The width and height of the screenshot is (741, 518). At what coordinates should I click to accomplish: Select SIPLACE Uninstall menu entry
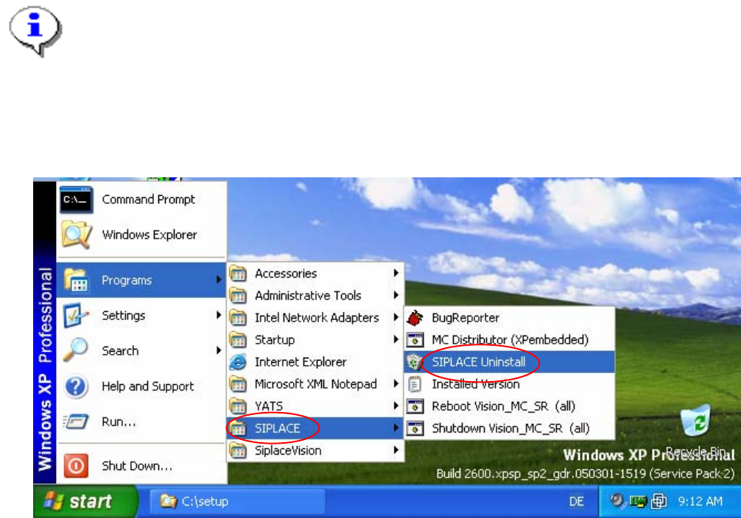(510, 362)
